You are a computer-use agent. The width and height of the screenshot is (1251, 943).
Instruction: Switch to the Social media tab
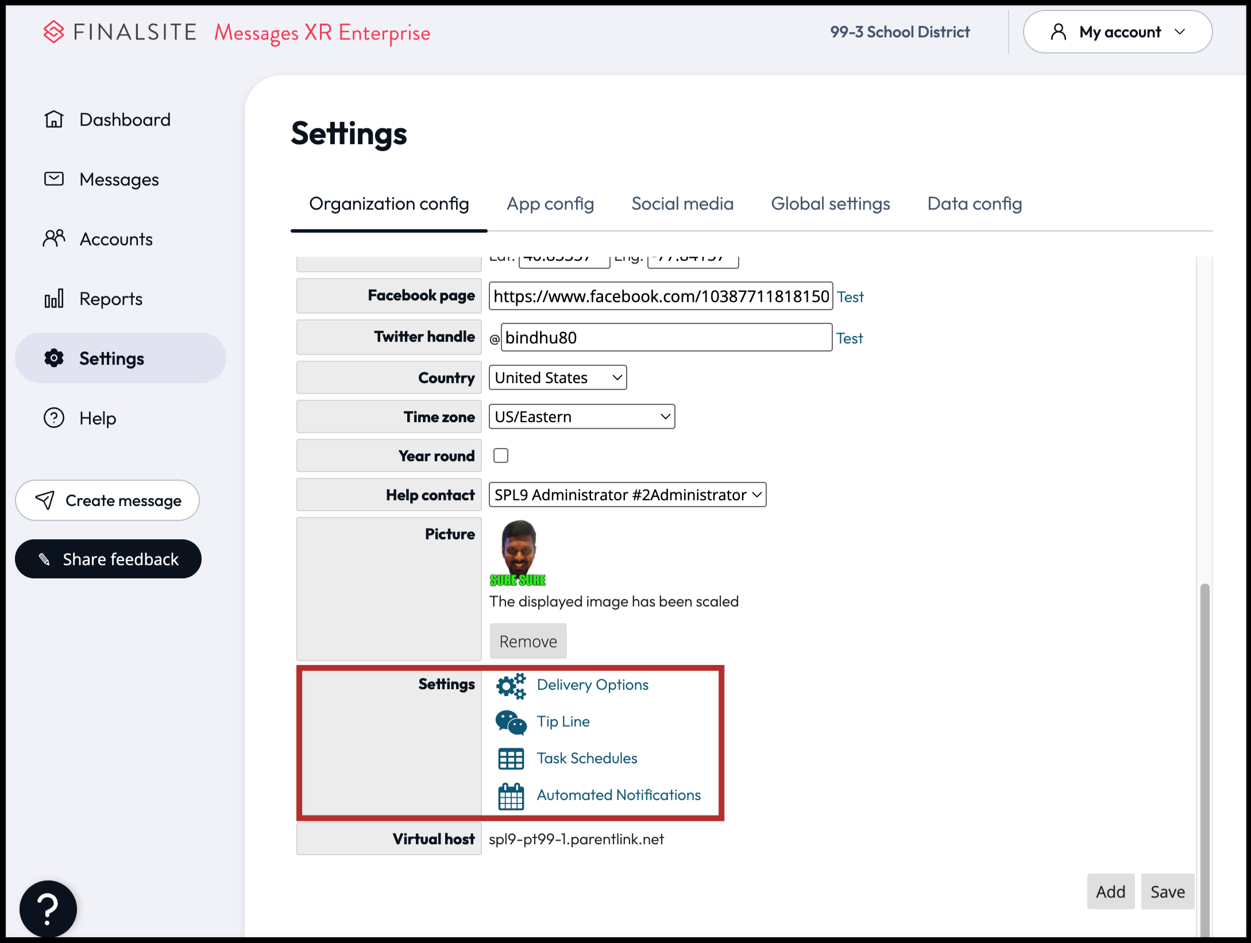pos(682,204)
